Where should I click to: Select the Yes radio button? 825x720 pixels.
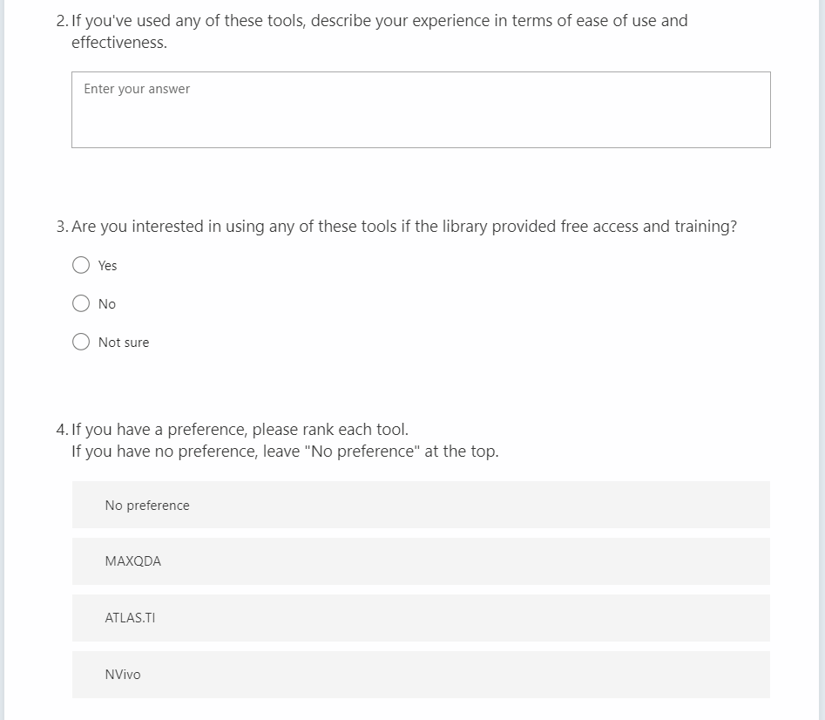click(81, 265)
